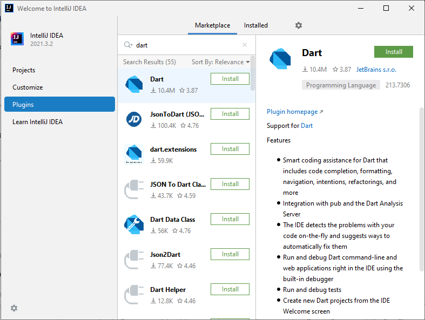Open the plugins settings gear icon
The width and height of the screenshot is (425, 320).
[299, 25]
